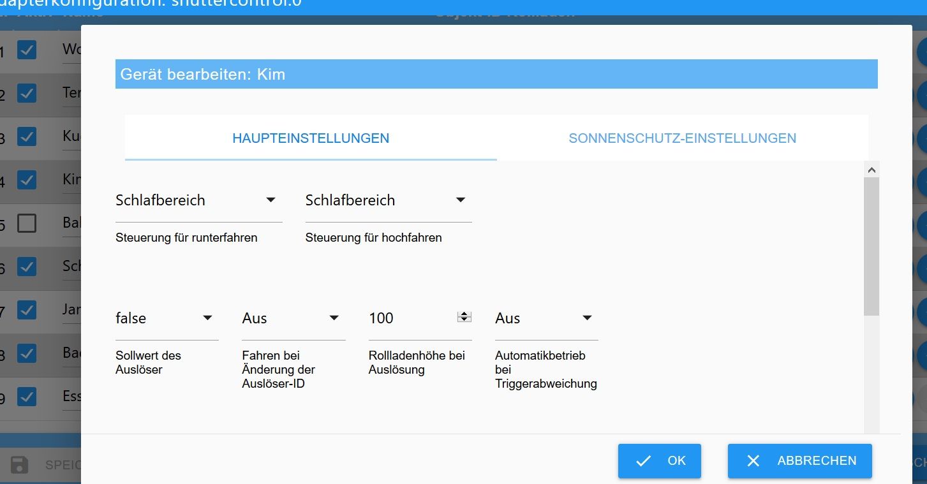Open Automatikbetrieb bei Triggerabweichung dropdown
This screenshot has height=484, width=927.
547,318
